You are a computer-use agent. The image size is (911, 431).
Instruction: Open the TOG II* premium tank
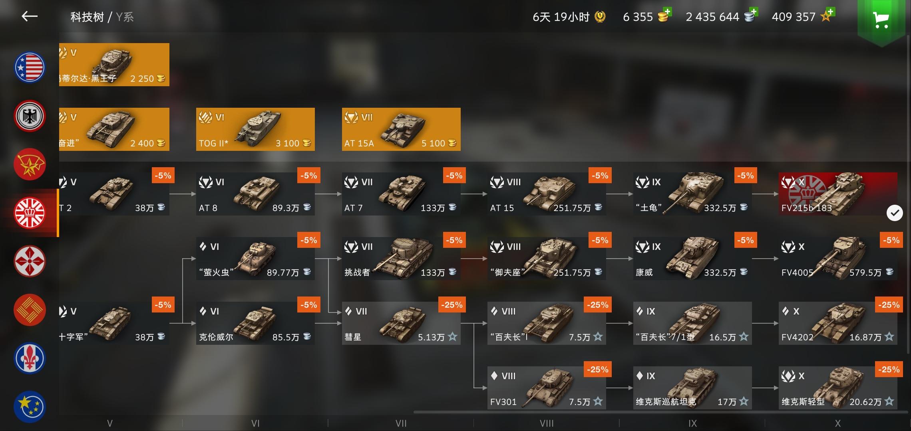pyautogui.click(x=255, y=129)
